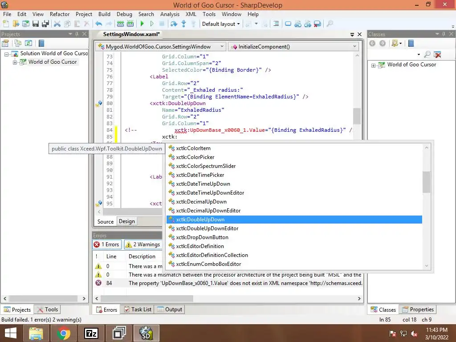The image size is (456, 342).
Task: Switch to the Properties tab
Action: point(418,309)
